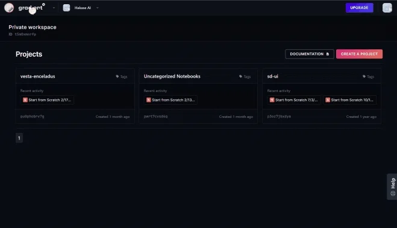
Task: Open the Gradient product logo
Action: tap(32, 8)
